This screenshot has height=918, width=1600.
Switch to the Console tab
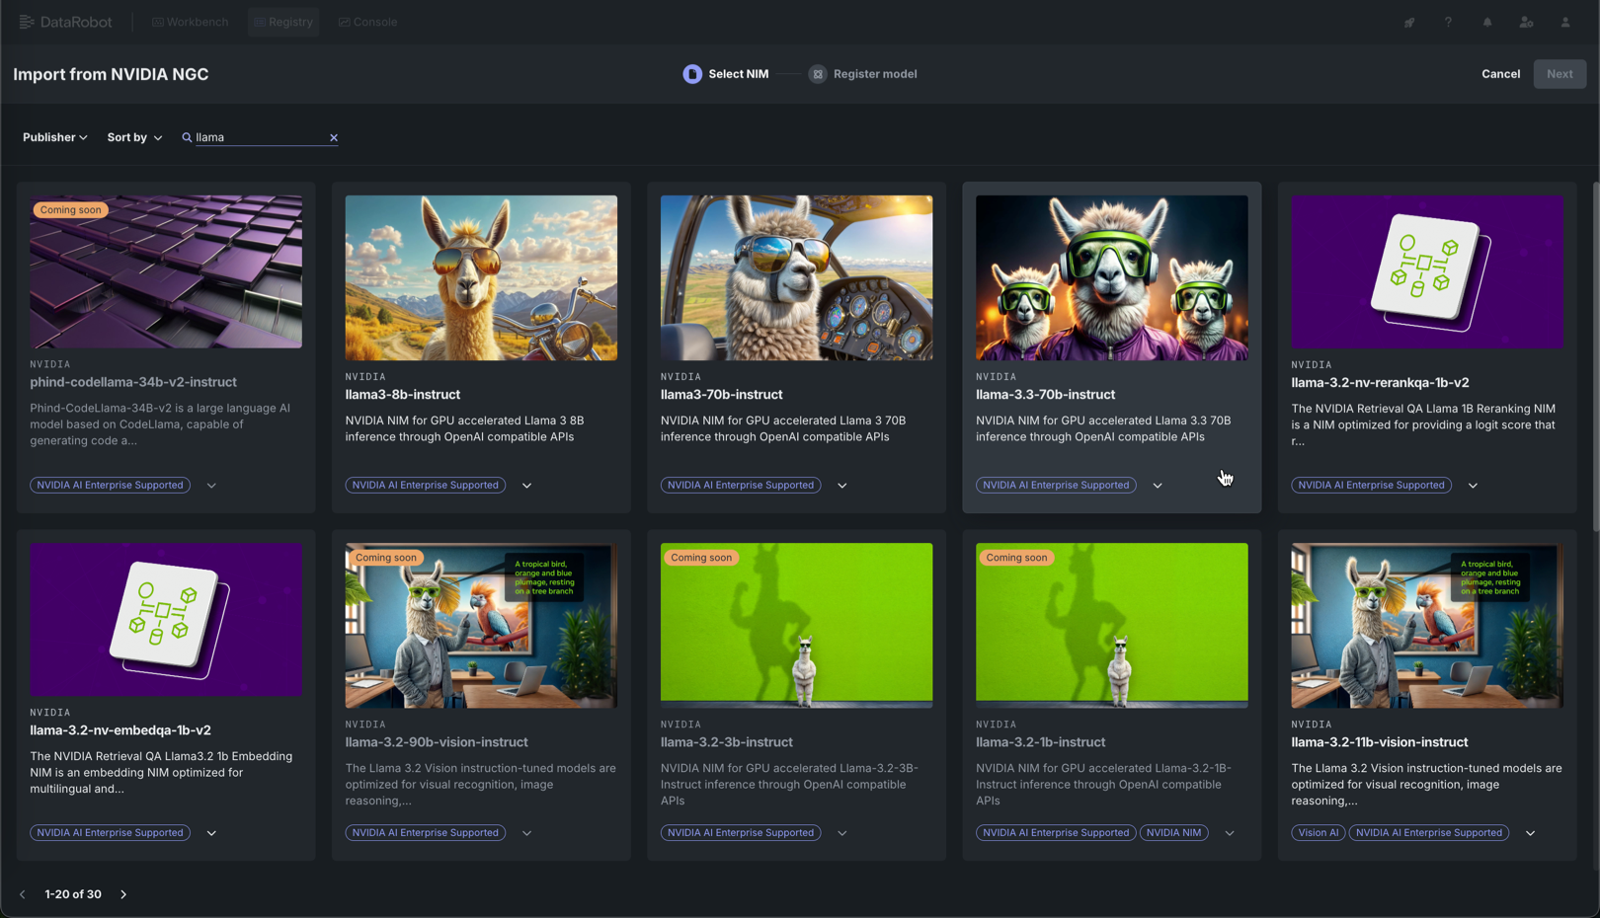367,22
